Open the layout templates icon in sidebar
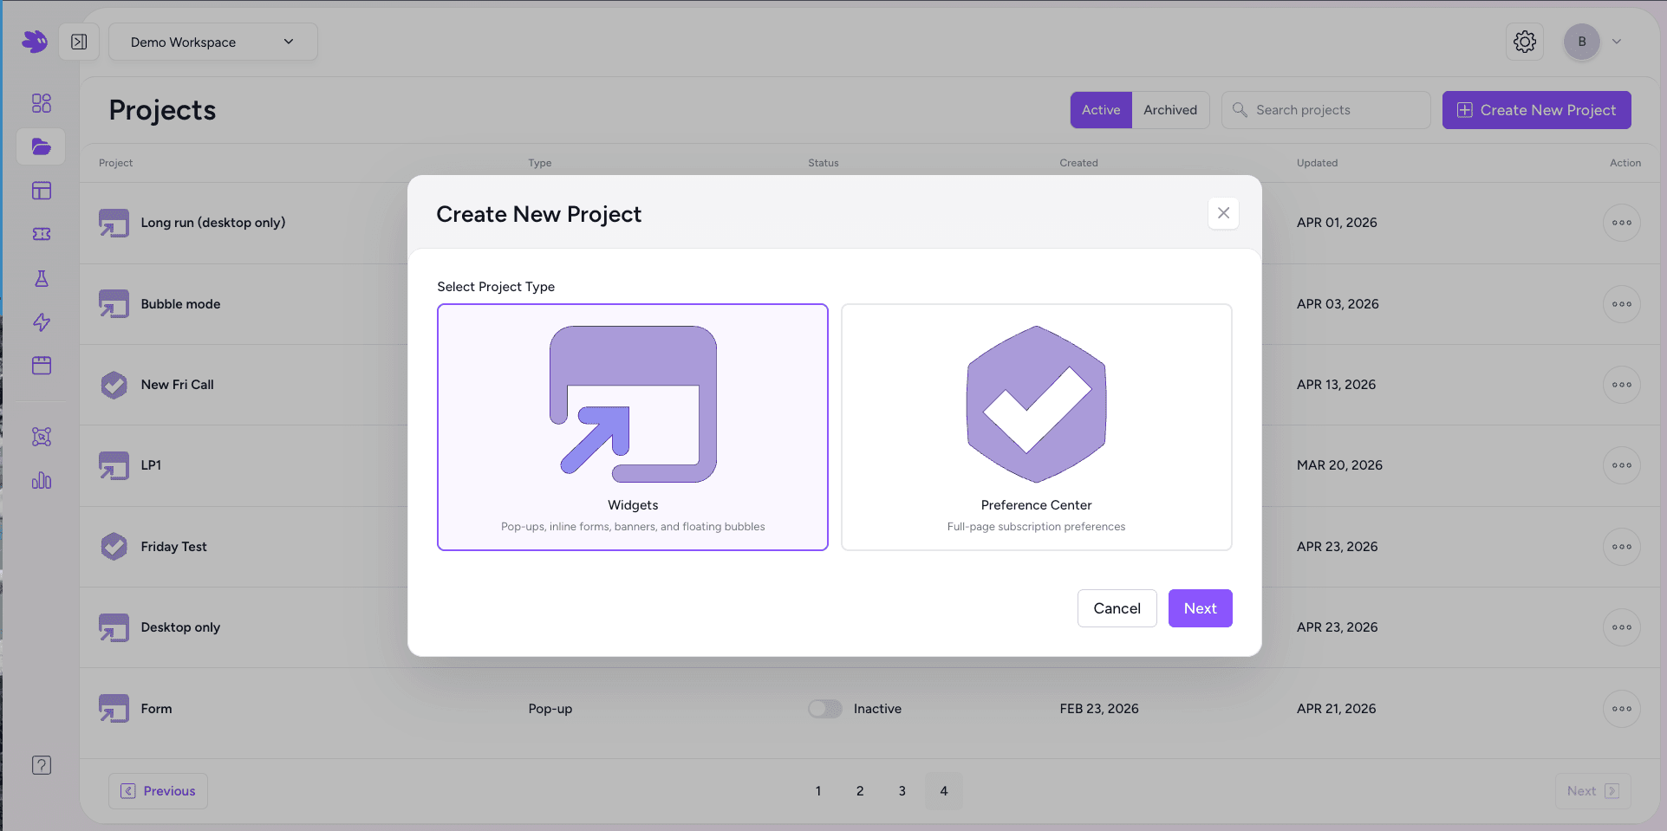Image resolution: width=1667 pixels, height=831 pixels. tap(42, 191)
